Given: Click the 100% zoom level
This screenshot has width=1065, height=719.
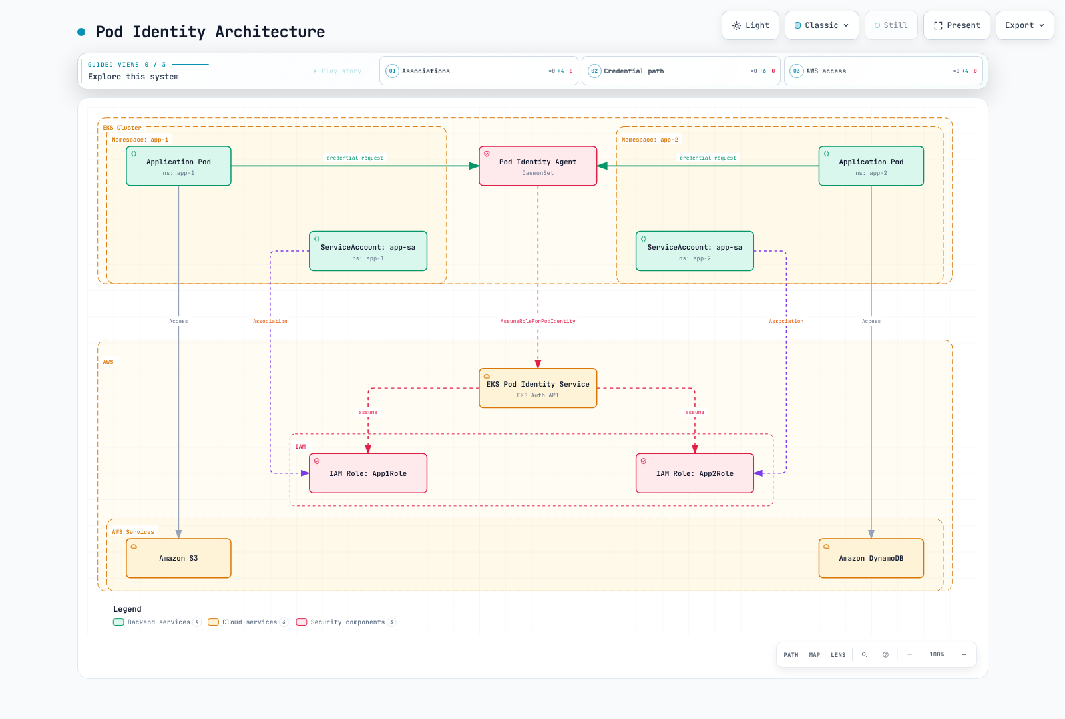Looking at the screenshot, I should pyautogui.click(x=937, y=655).
